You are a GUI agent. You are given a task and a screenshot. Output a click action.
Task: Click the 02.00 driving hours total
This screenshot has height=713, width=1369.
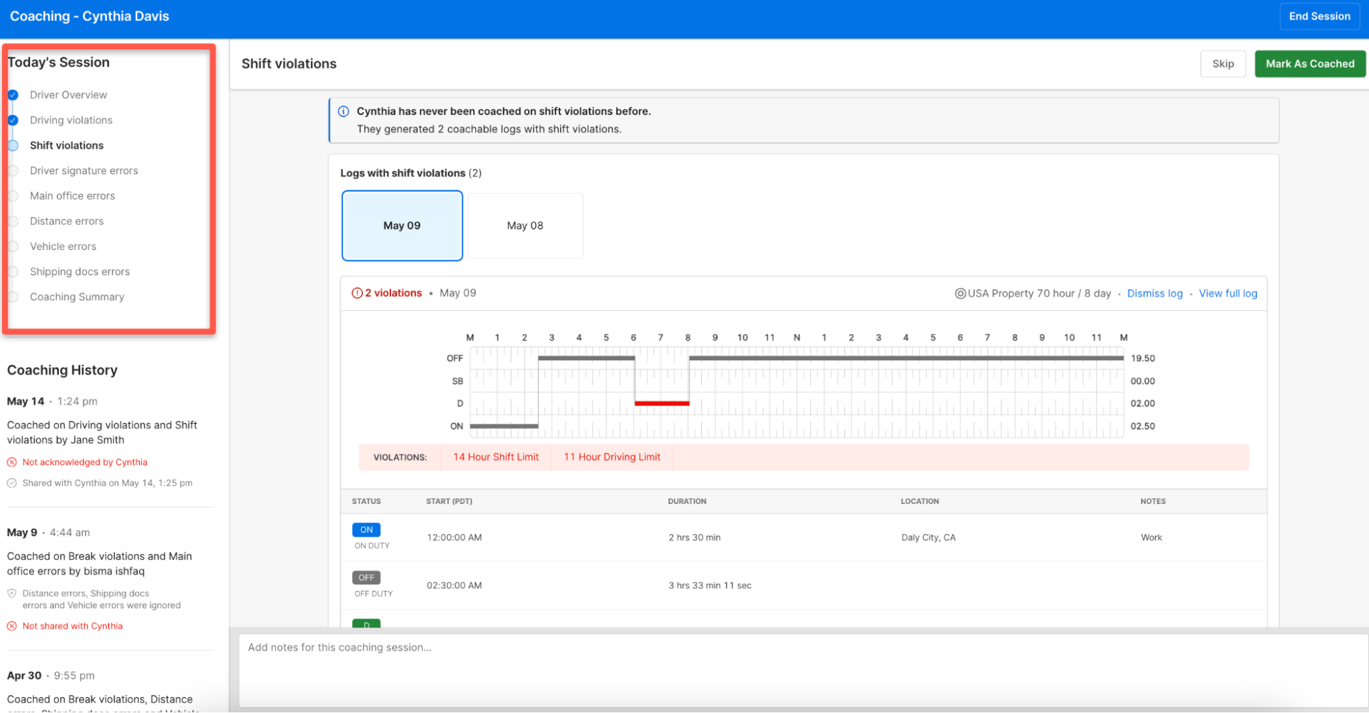coord(1142,403)
